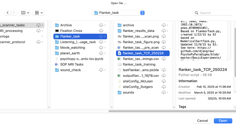Open the Flanker_task folder path popup

(x=119, y=13)
